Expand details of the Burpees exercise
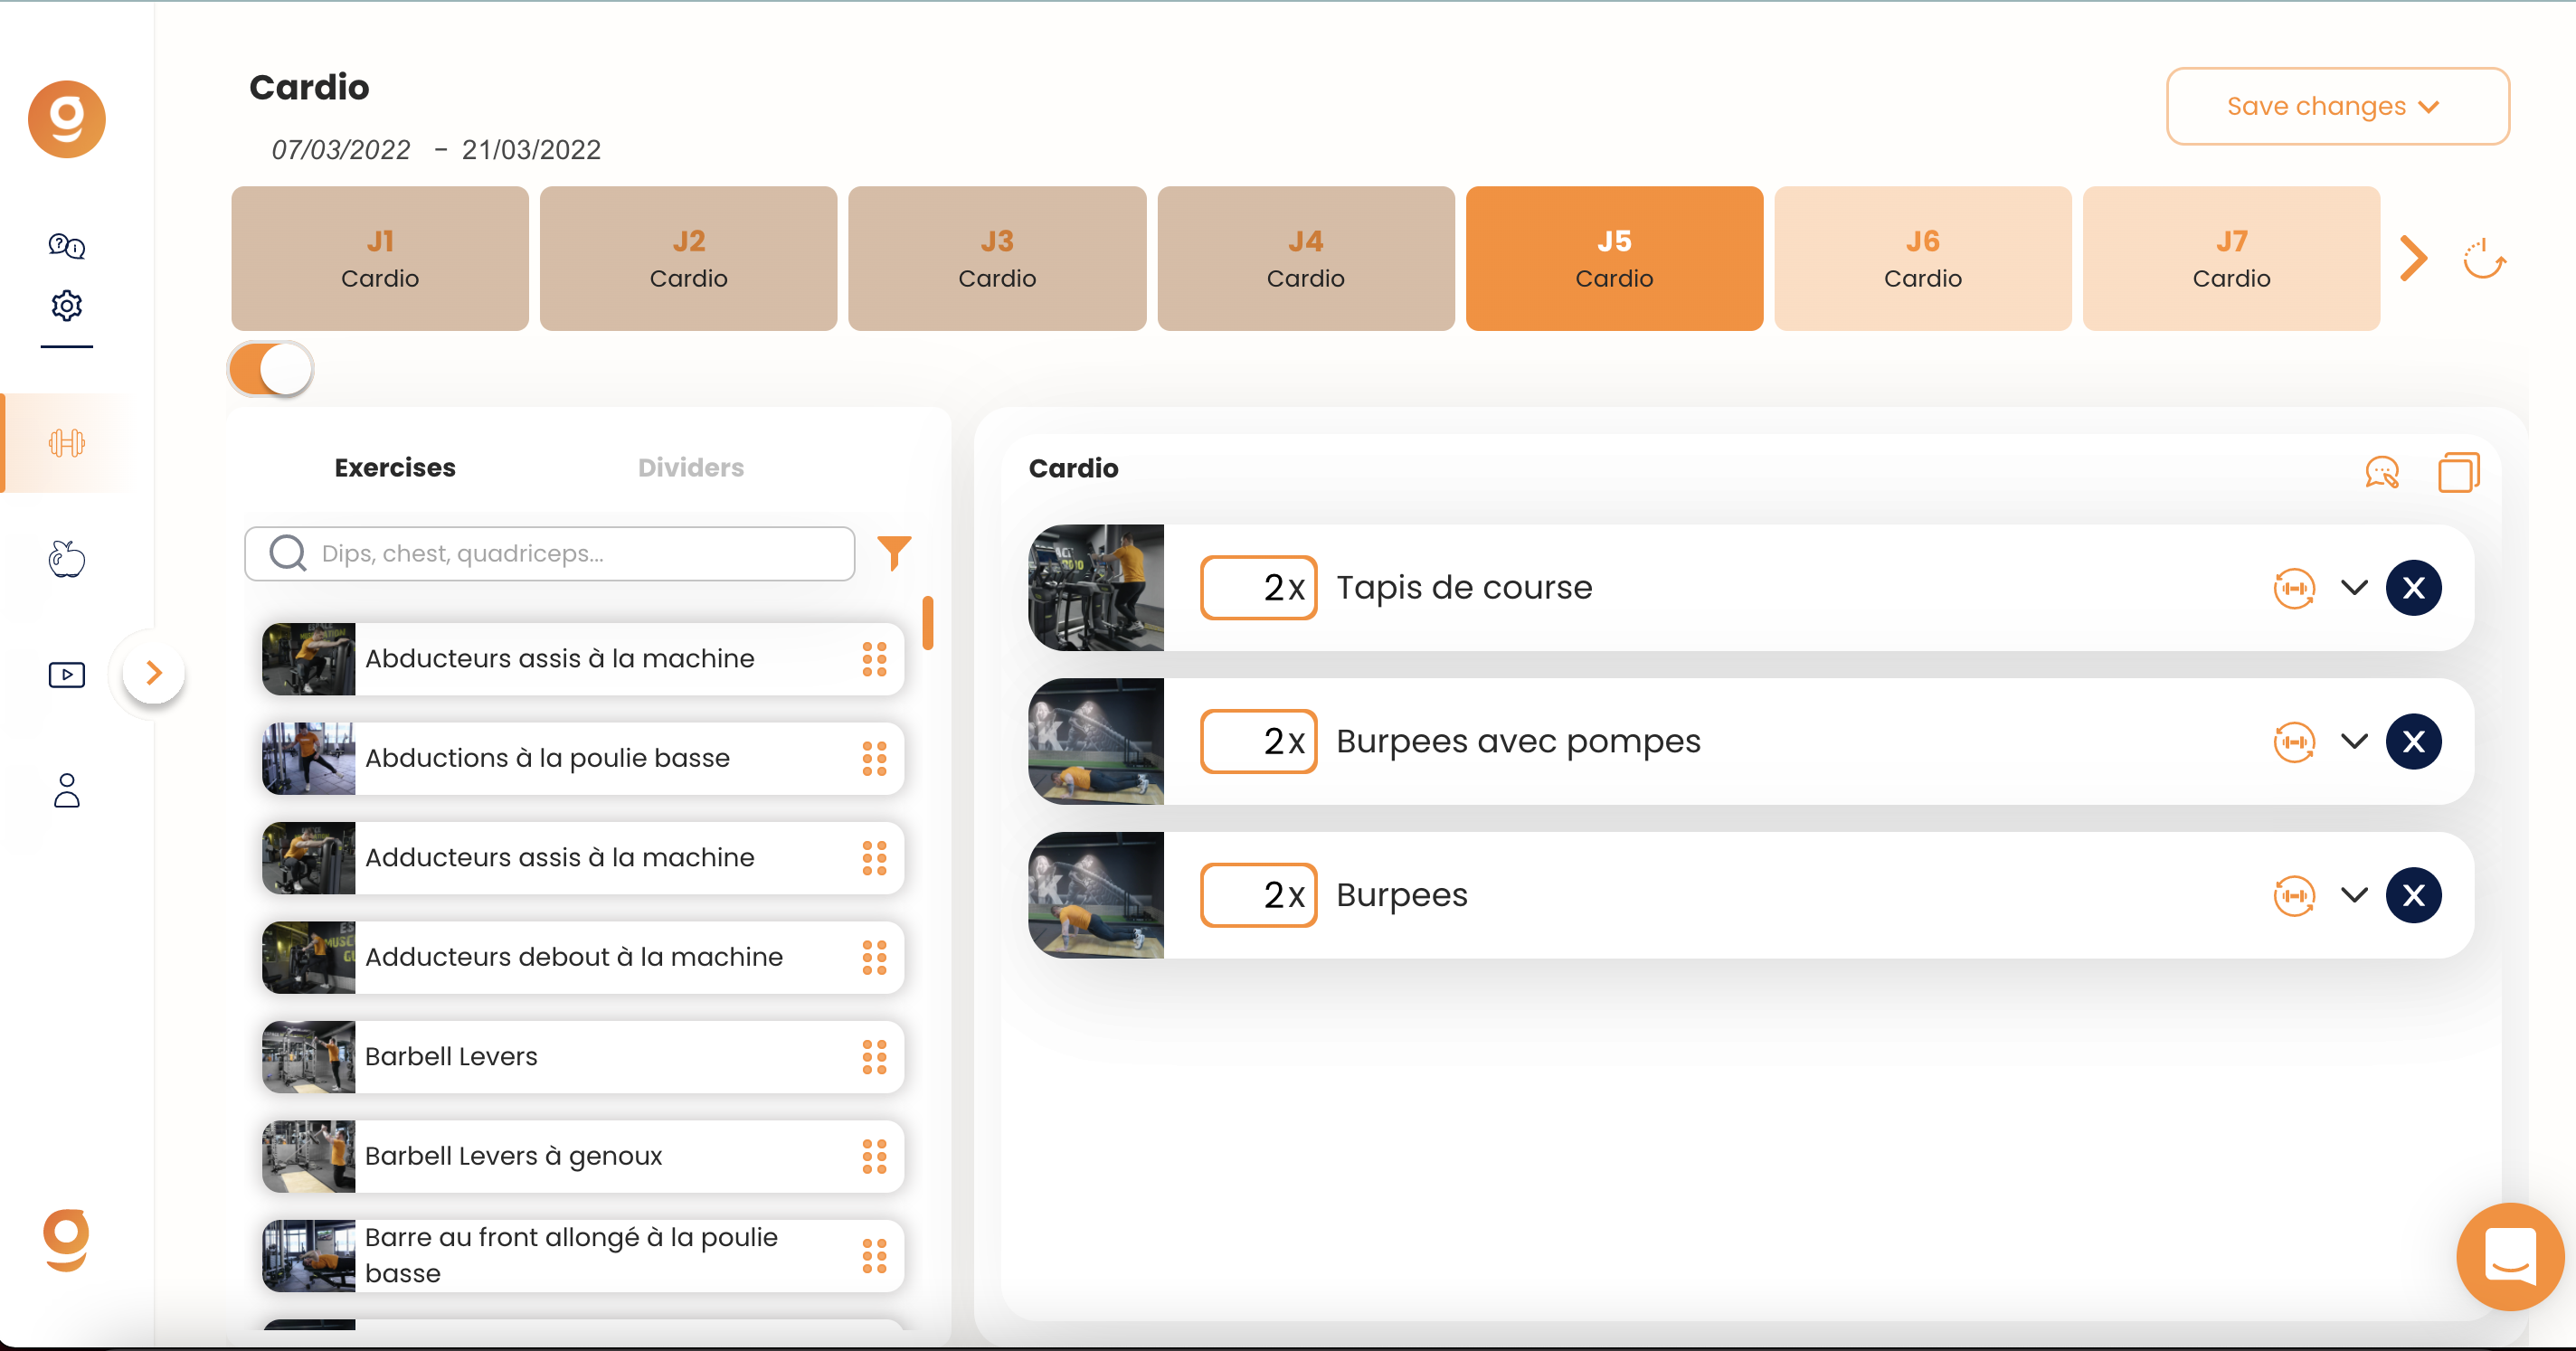Screen dimensions: 2576x1351 (x=2355, y=895)
